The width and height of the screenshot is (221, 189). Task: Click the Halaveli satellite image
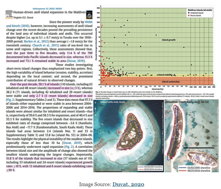(x=128, y=136)
